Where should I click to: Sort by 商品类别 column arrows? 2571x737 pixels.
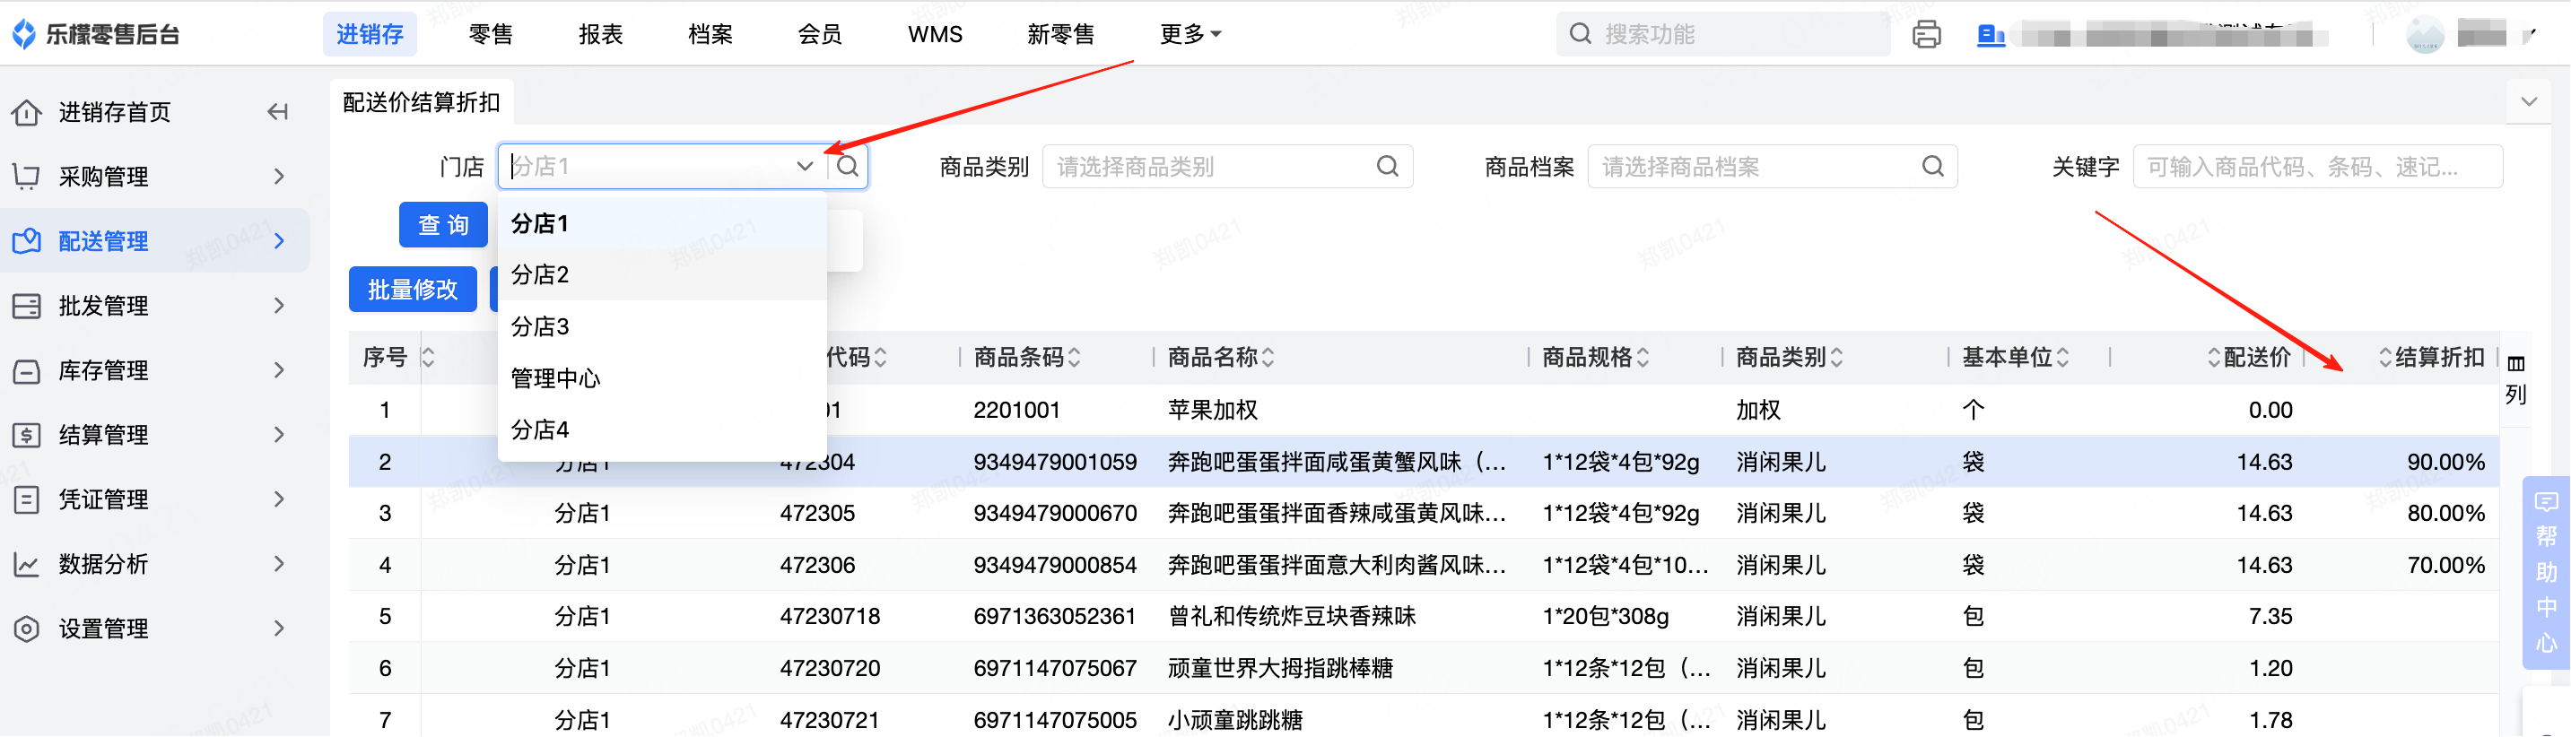pos(1836,357)
